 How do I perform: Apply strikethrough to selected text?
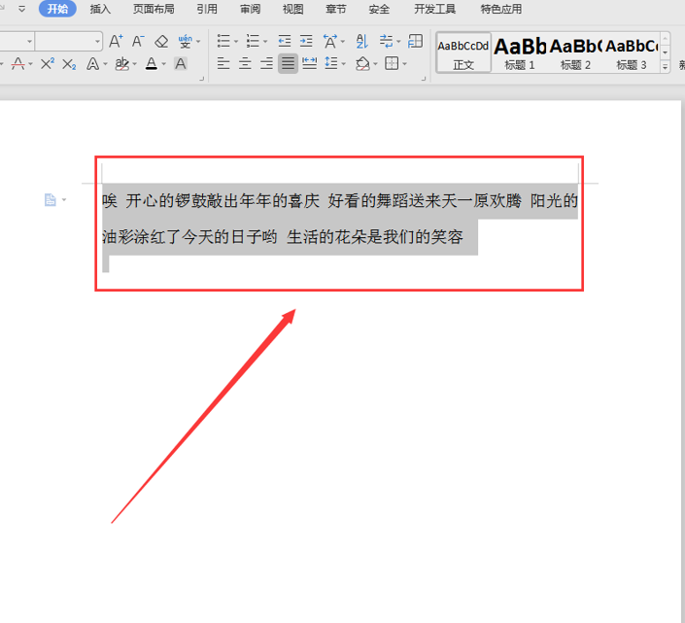(17, 64)
